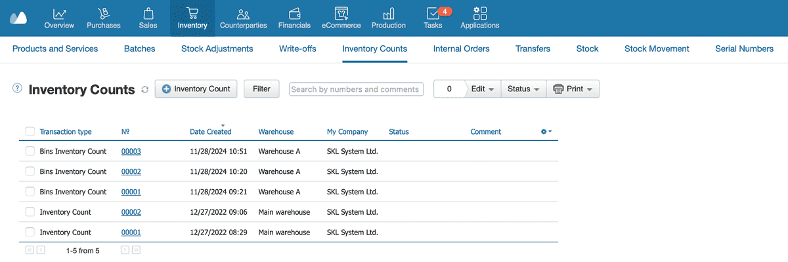Select the Inventory Counts tab

coord(374,49)
